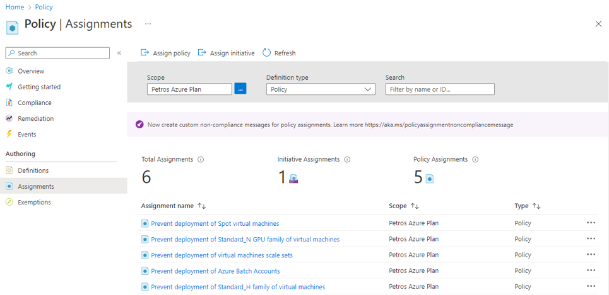Click the initiative icon beside the count 1
This screenshot has width=609, height=295.
click(x=293, y=179)
